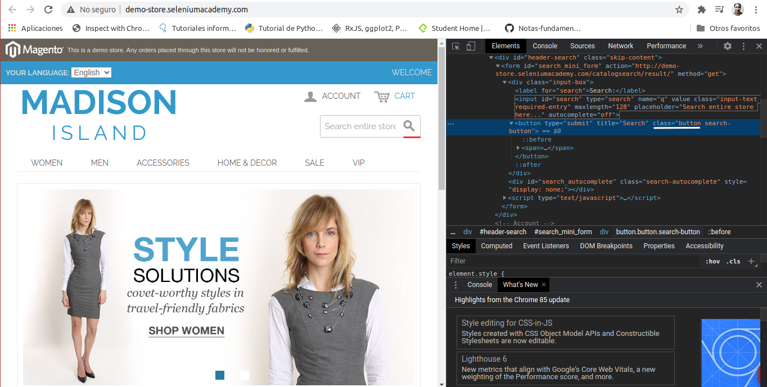Open the HOME & DECOR menu
The image size is (767, 387).
pyautogui.click(x=247, y=163)
